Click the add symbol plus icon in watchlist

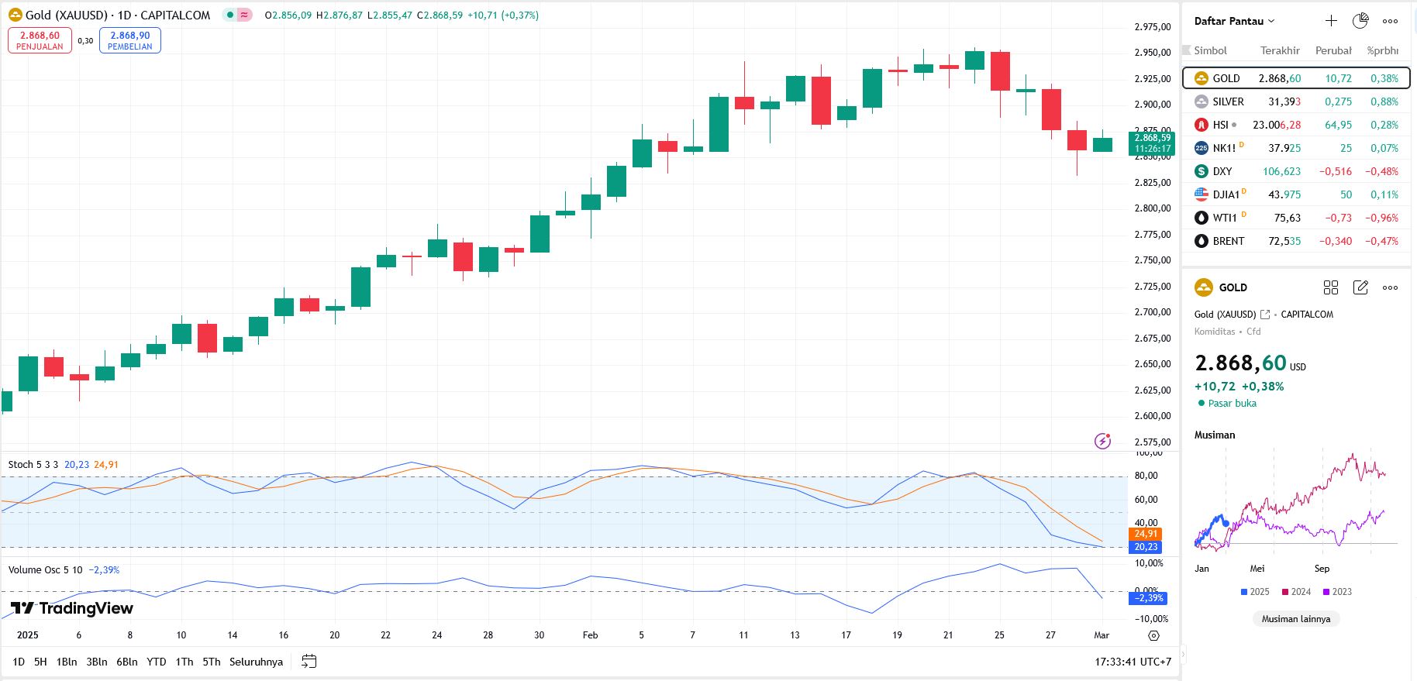(1331, 21)
